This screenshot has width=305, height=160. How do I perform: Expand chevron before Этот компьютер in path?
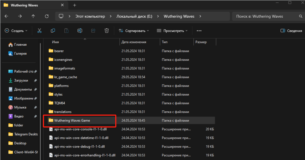pos(69,16)
